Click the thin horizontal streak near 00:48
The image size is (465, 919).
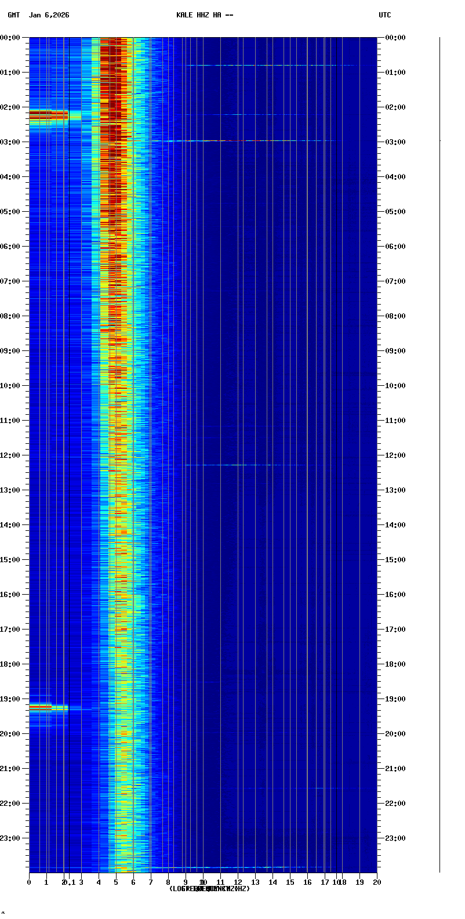click(x=261, y=65)
